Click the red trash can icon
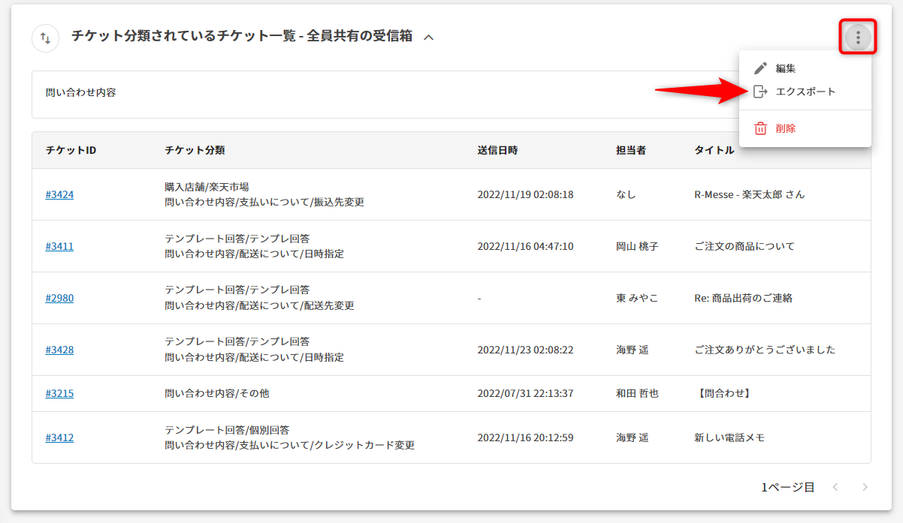 point(760,128)
